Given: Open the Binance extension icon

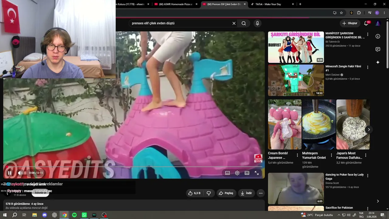Looking at the screenshot, I should point(352,13).
